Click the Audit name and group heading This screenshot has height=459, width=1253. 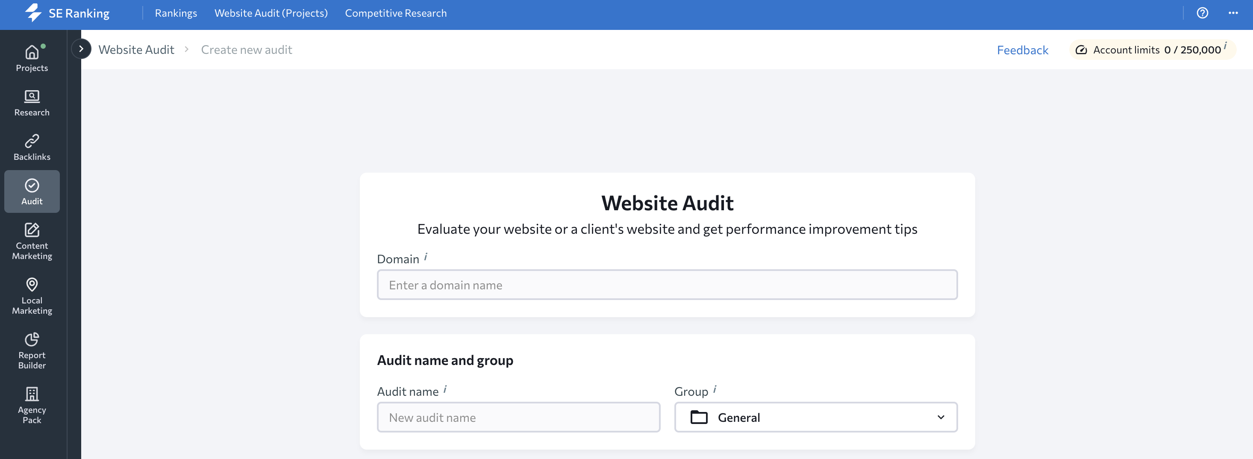tap(445, 360)
